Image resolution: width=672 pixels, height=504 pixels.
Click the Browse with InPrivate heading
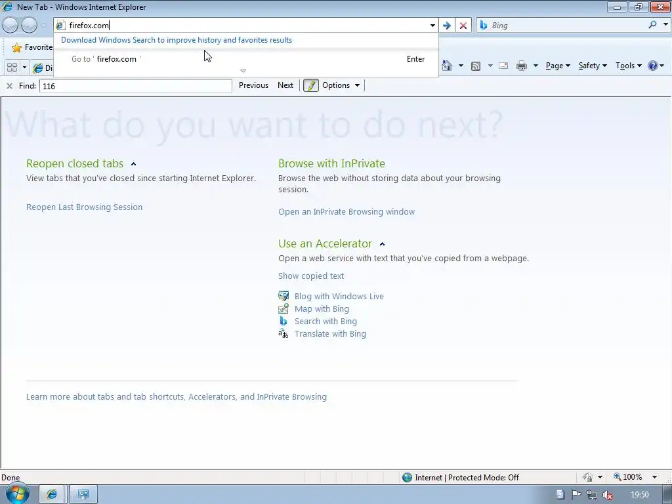(x=331, y=163)
